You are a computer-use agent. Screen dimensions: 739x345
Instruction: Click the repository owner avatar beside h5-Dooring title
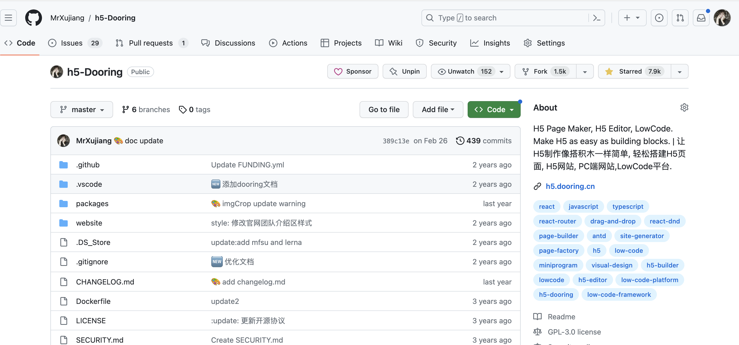[56, 72]
